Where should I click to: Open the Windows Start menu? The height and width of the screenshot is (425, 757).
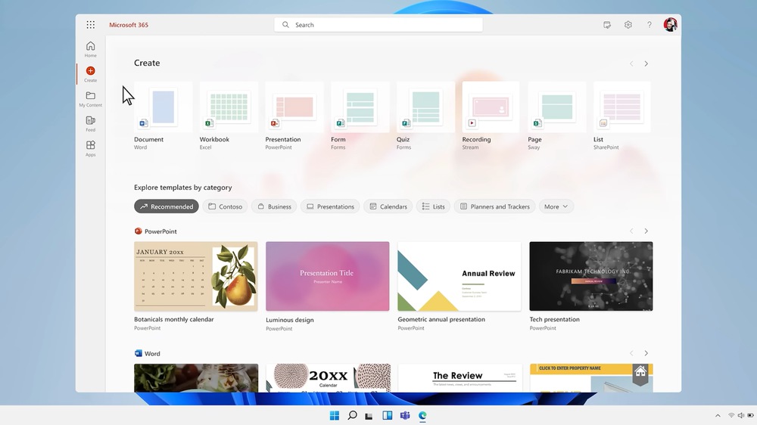pos(334,415)
